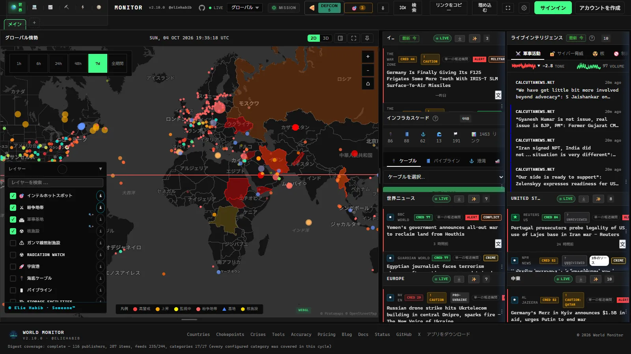Disable the 軍事基地 layer
The image size is (631, 354).
(x=13, y=219)
